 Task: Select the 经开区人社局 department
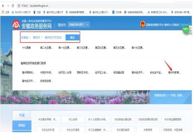click(65, 73)
